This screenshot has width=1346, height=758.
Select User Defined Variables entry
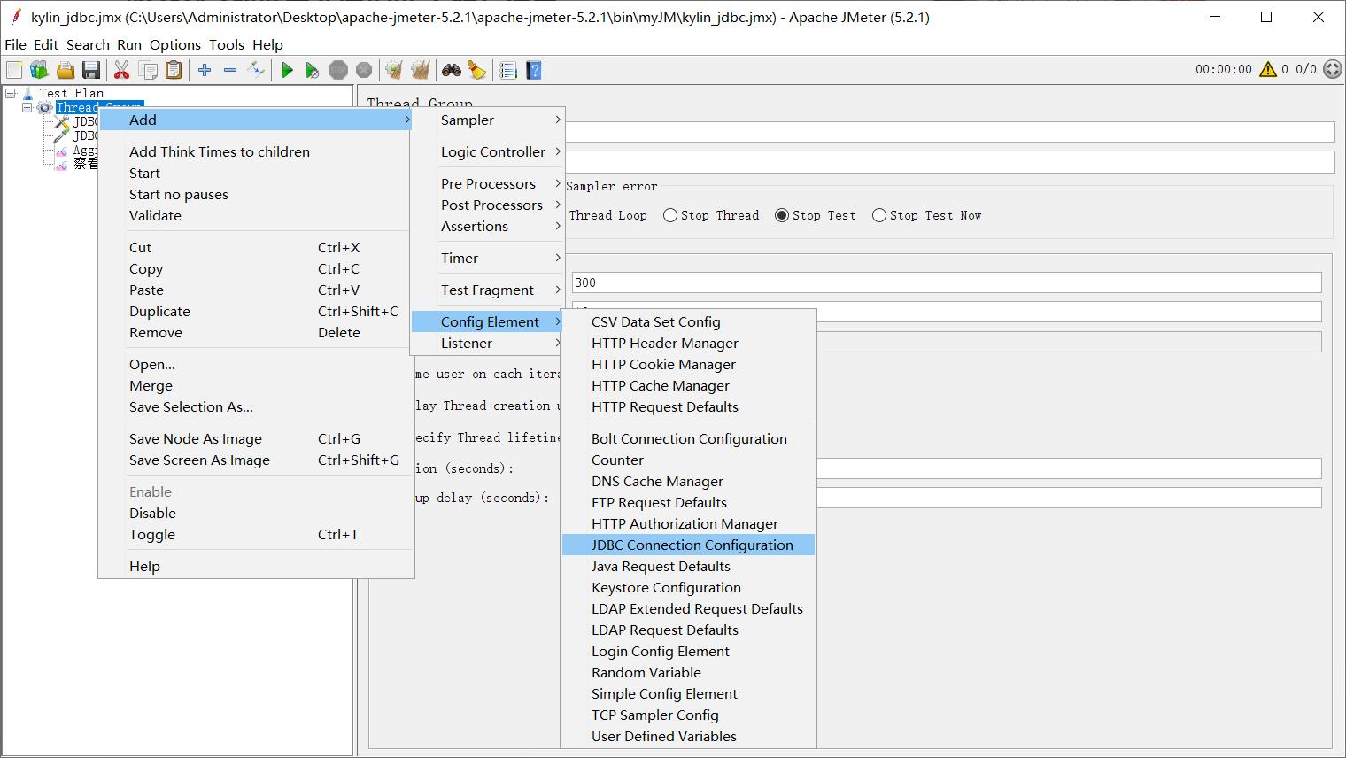pyautogui.click(x=688, y=736)
